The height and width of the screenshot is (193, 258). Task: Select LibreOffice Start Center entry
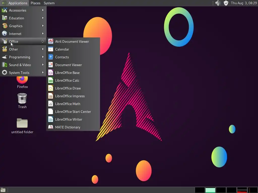pyautogui.click(x=73, y=112)
